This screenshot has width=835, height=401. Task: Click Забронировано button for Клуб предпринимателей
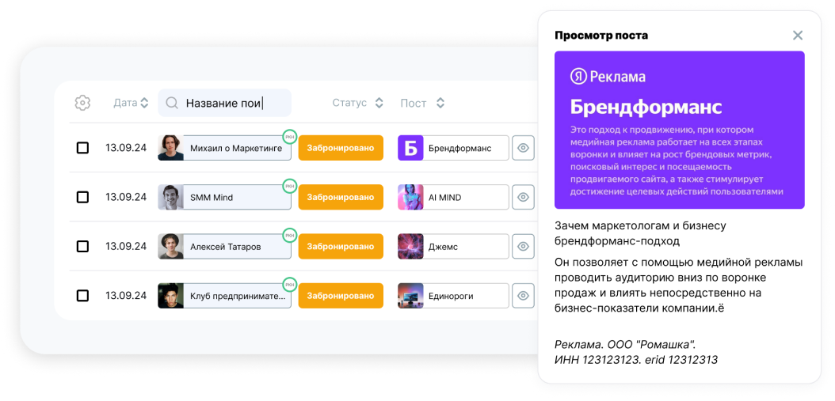click(341, 295)
